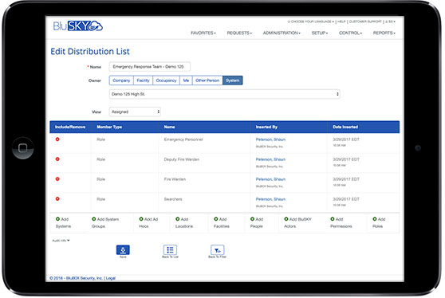Click the 'Edit Distribution List' heading
The height and width of the screenshot is (298, 445).
[x=90, y=51]
